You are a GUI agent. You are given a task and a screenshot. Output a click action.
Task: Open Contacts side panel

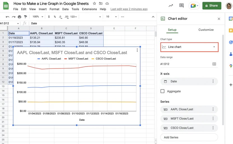coord(231,54)
